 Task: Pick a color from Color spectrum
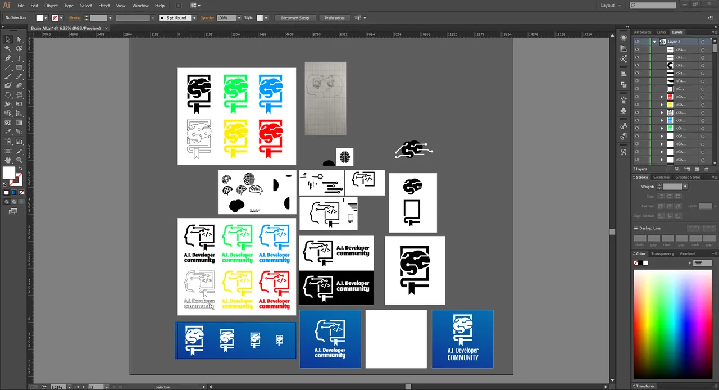(672, 324)
